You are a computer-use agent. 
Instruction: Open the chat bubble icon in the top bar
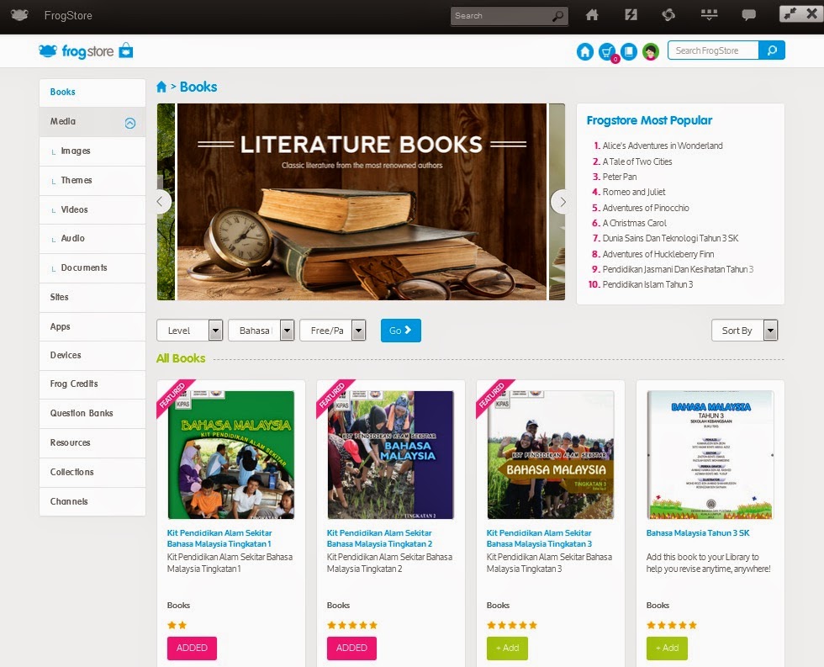coord(751,14)
